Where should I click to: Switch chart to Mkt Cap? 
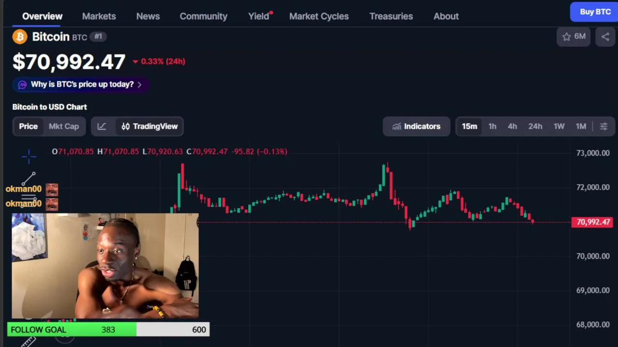(x=64, y=126)
